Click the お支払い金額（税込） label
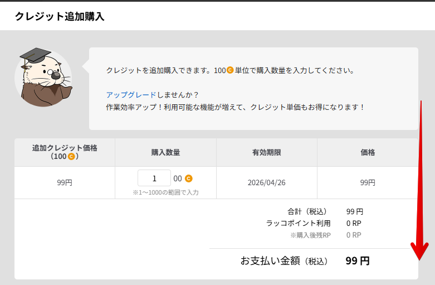Viewport: 435px width, 285px height. (x=284, y=261)
